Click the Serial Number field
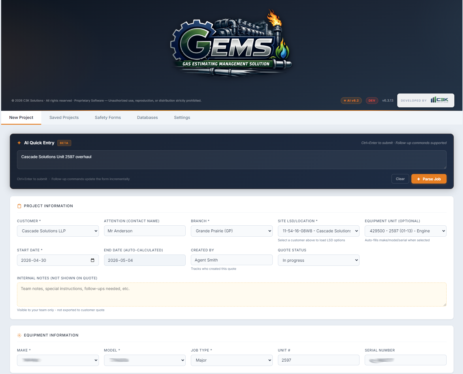The width and height of the screenshot is (463, 374). pyautogui.click(x=405, y=360)
